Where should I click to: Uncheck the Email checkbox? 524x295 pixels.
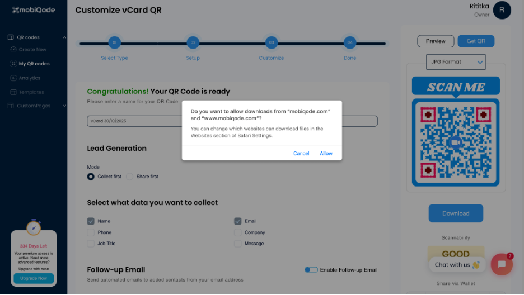point(238,221)
